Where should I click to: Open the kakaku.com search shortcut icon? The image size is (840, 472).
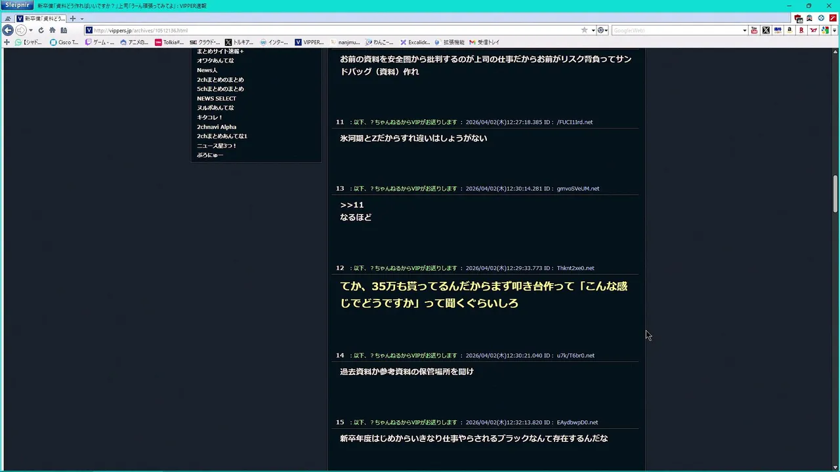[778, 30]
